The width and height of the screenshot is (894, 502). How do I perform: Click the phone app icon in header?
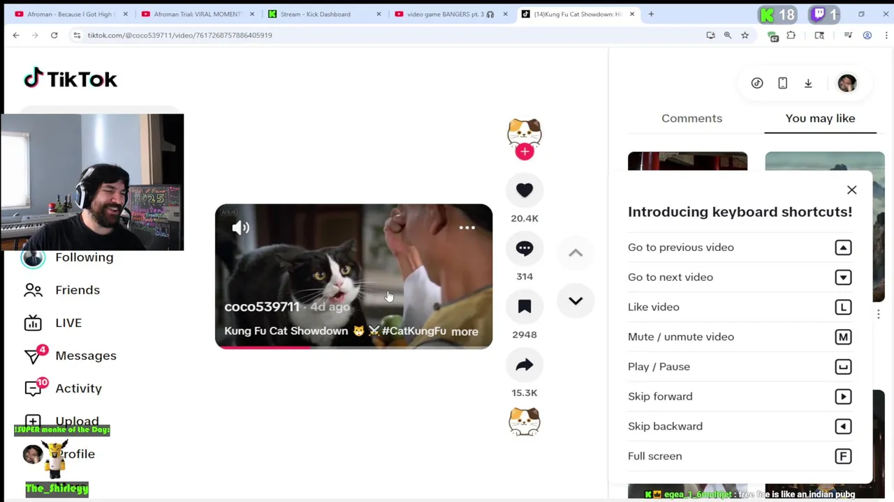coord(782,83)
